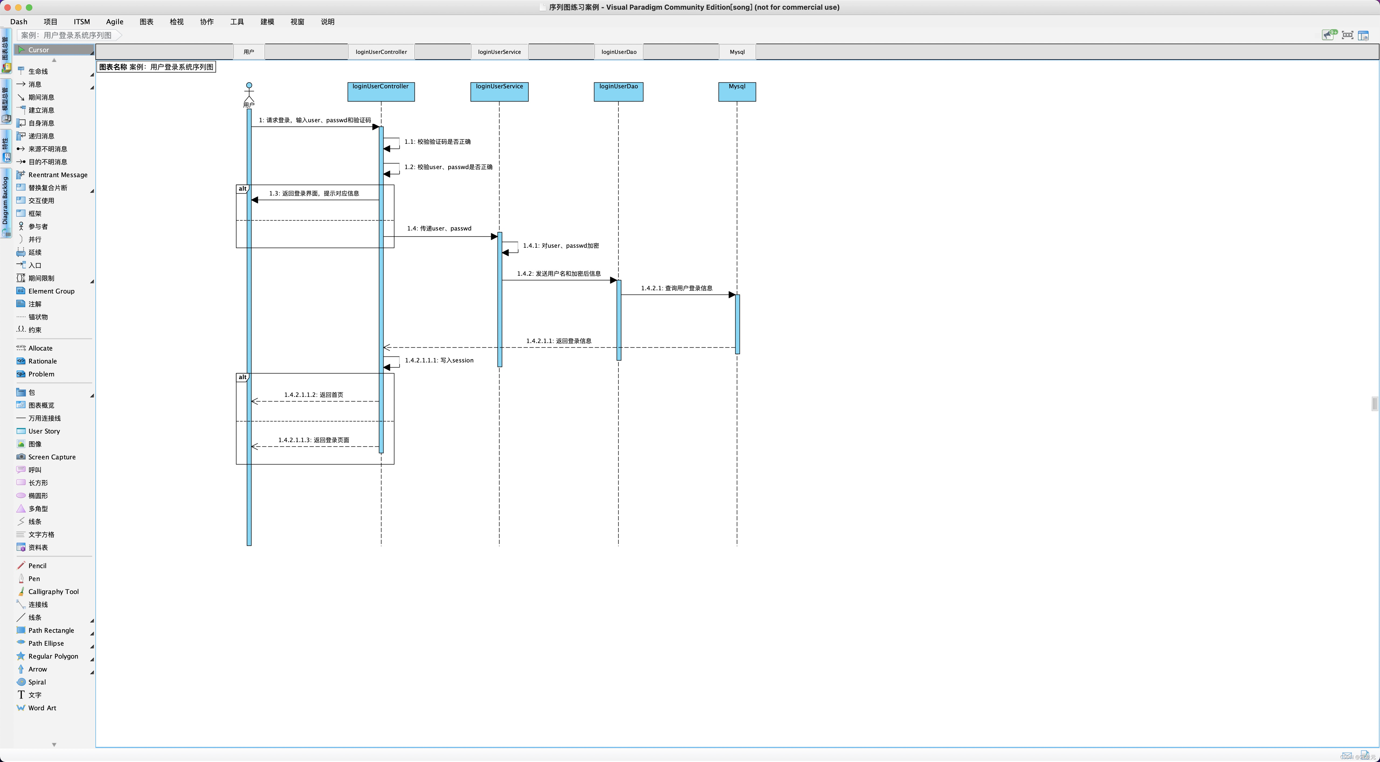Expand the Path Rectangle variants arrow

(x=92, y=634)
